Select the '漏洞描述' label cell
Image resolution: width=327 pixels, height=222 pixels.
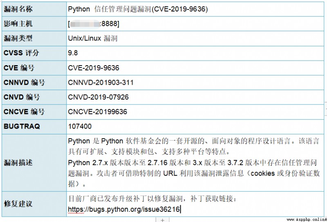pos(34,163)
